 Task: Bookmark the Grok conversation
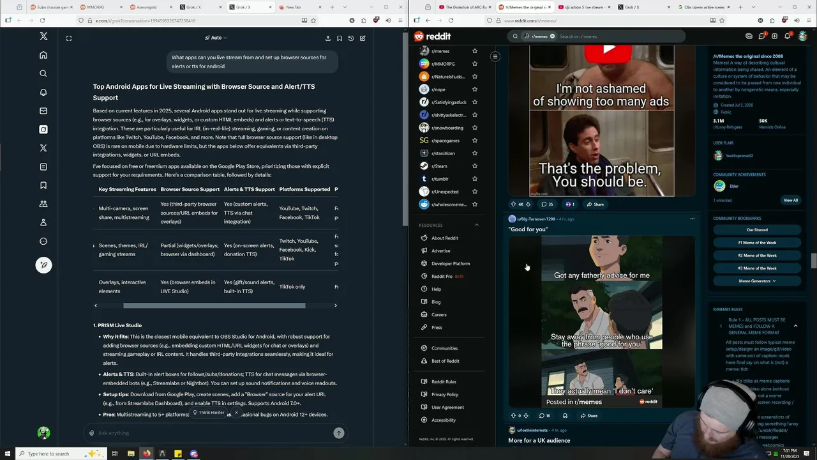pyautogui.click(x=340, y=38)
